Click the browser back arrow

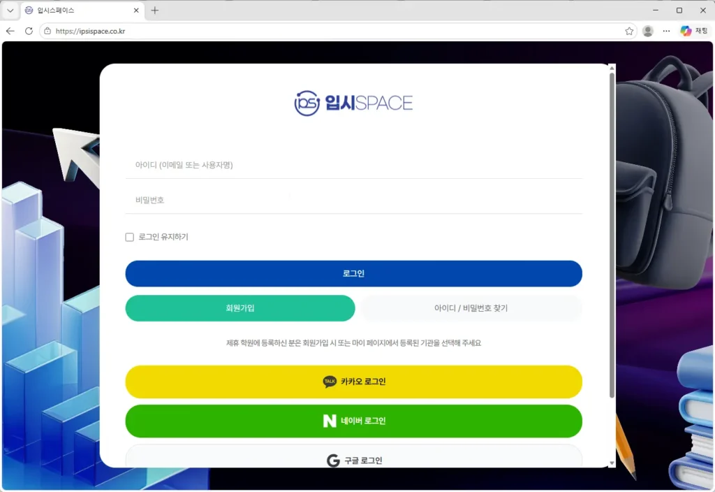(10, 31)
